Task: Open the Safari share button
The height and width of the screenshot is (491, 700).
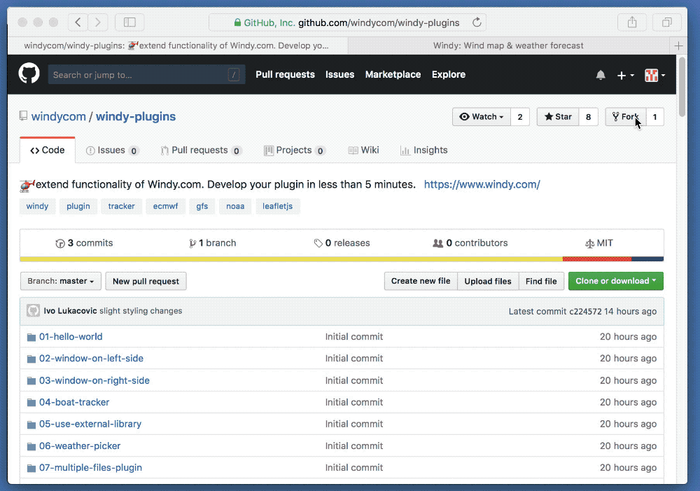Action: click(632, 22)
